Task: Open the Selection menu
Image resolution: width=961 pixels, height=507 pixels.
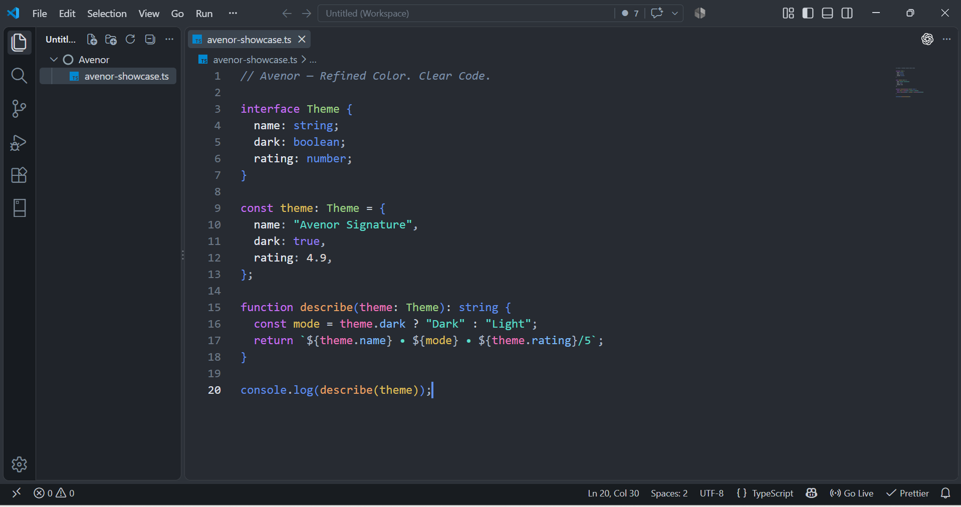Action: pos(107,14)
